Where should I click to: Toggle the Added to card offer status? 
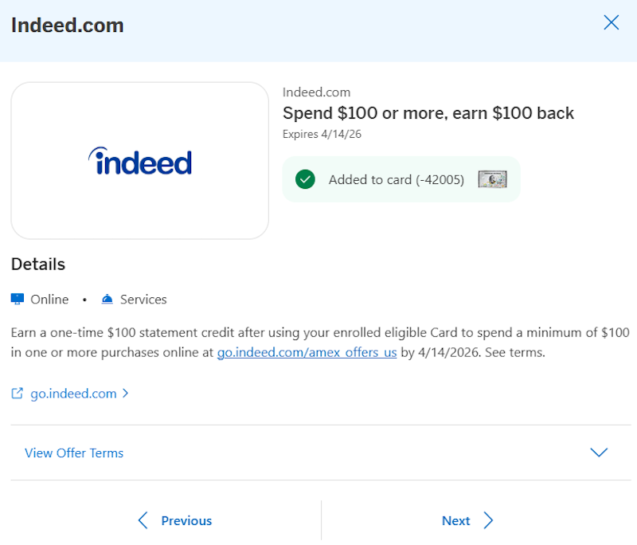401,179
